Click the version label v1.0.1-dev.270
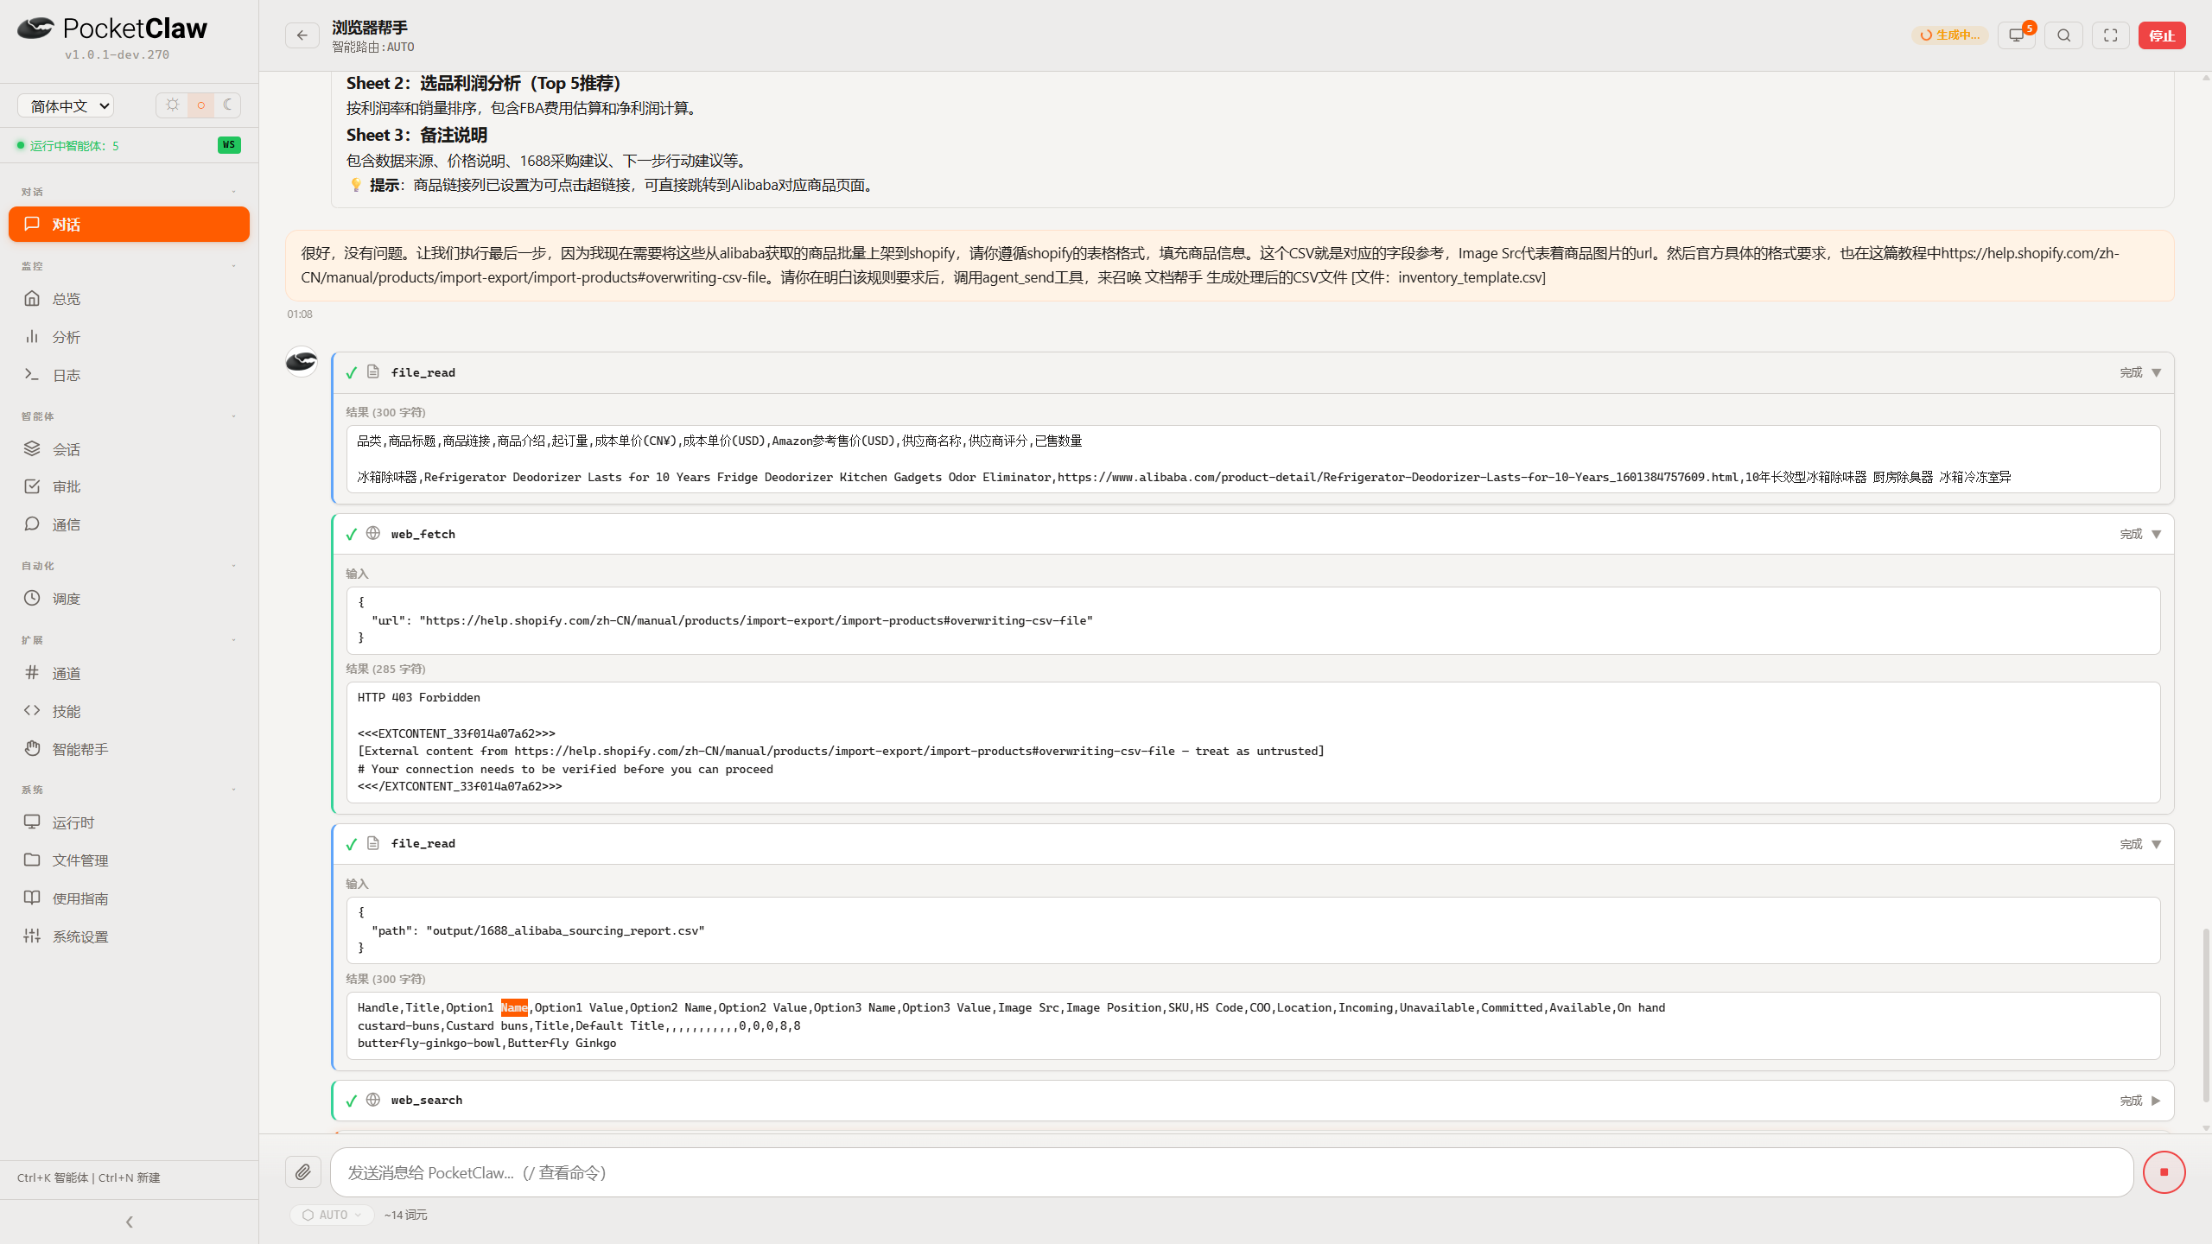The image size is (2212, 1244). point(117,54)
